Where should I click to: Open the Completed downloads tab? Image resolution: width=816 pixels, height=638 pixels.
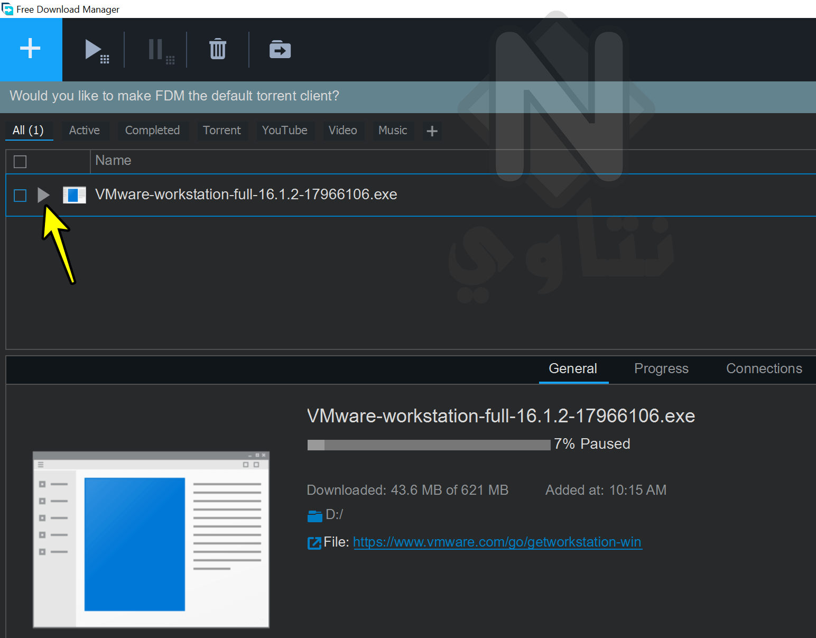[152, 130]
